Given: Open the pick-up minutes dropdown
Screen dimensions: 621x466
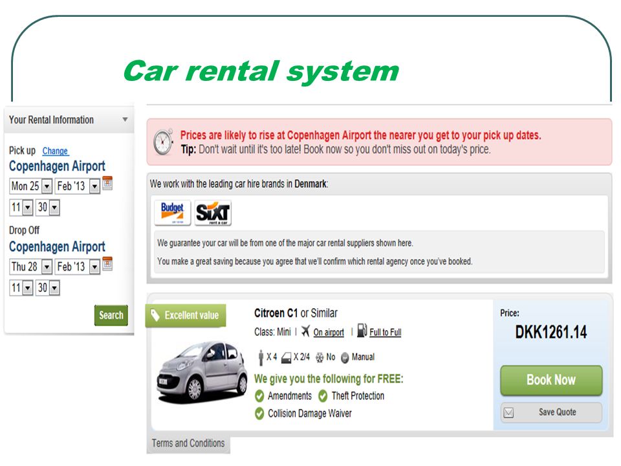Looking at the screenshot, I should click(48, 207).
